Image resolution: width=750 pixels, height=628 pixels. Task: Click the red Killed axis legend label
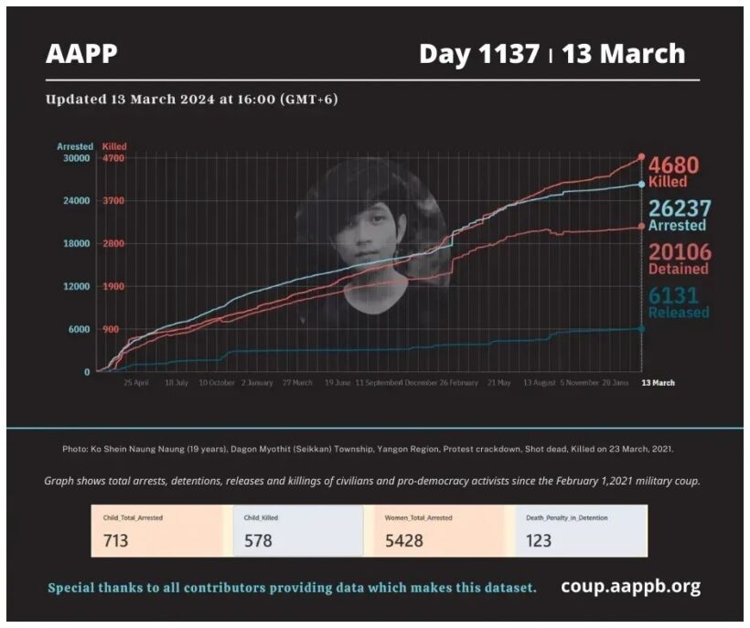tap(114, 146)
